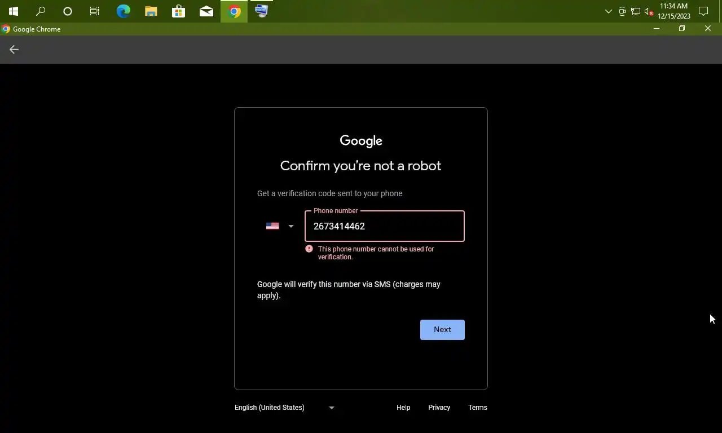The width and height of the screenshot is (722, 433).
Task: Open the US flag country selector
Action: 280,226
